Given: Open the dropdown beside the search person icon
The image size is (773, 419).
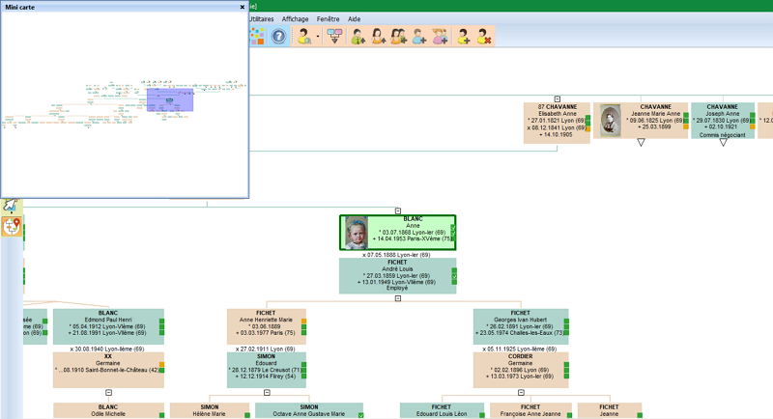Looking at the screenshot, I should click(318, 37).
